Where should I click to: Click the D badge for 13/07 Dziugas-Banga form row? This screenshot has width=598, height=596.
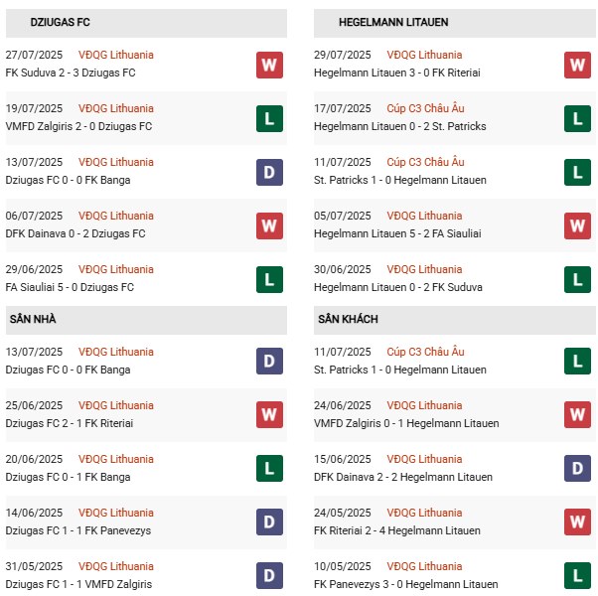click(x=269, y=173)
